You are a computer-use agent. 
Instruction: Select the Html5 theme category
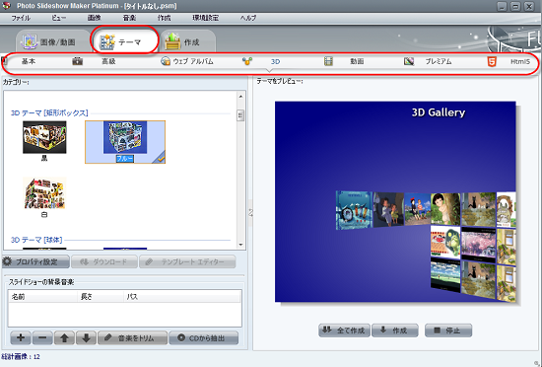coord(520,61)
